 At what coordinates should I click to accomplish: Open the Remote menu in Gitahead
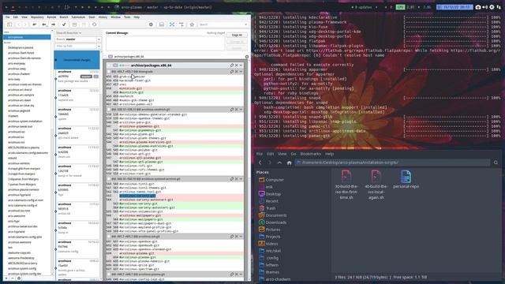pos(51,17)
